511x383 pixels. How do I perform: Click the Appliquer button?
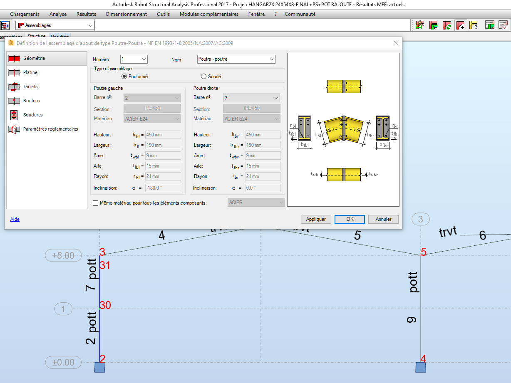[316, 219]
